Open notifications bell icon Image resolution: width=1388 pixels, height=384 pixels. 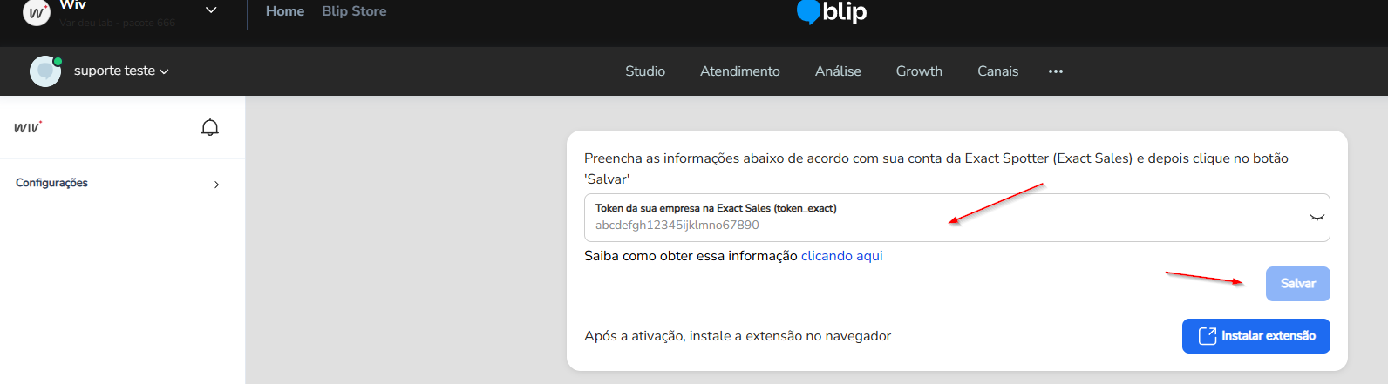[210, 128]
